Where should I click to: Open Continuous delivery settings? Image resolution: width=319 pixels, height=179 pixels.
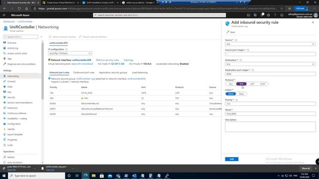click(17, 113)
